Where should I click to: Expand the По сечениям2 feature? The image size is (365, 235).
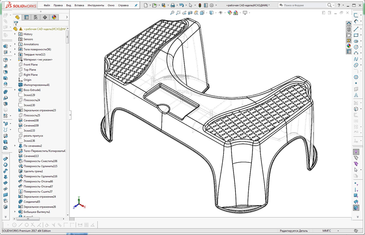point(15,146)
